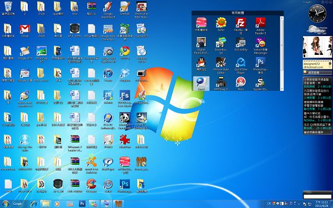
Task: Click the down arrow of panel scrollbar
Action: pos(282,89)
